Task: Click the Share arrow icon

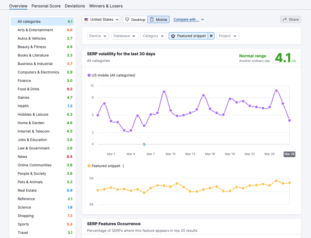Action: pyautogui.click(x=285, y=19)
